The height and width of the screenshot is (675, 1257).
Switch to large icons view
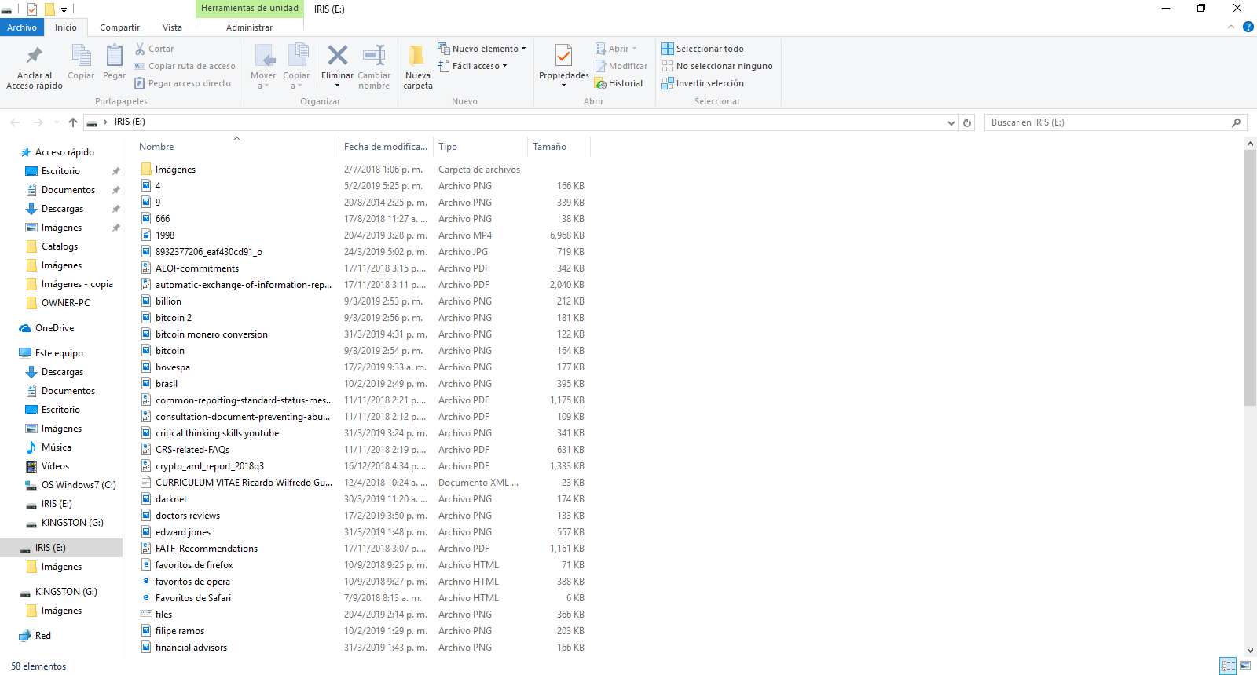pos(1245,666)
